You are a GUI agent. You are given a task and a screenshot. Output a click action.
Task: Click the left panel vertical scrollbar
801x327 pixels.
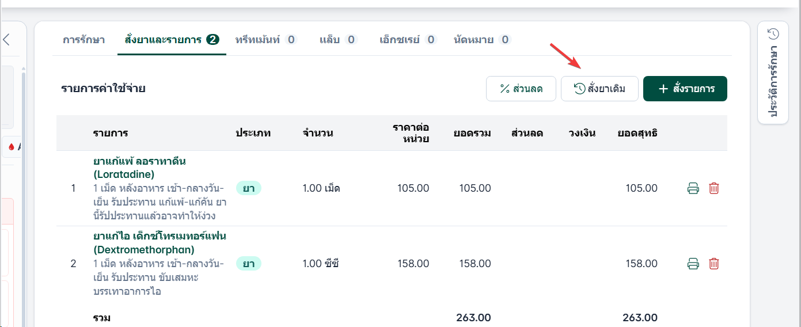(x=23, y=196)
